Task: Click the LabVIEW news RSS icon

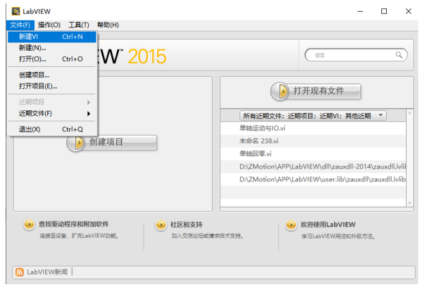Action: [20, 272]
